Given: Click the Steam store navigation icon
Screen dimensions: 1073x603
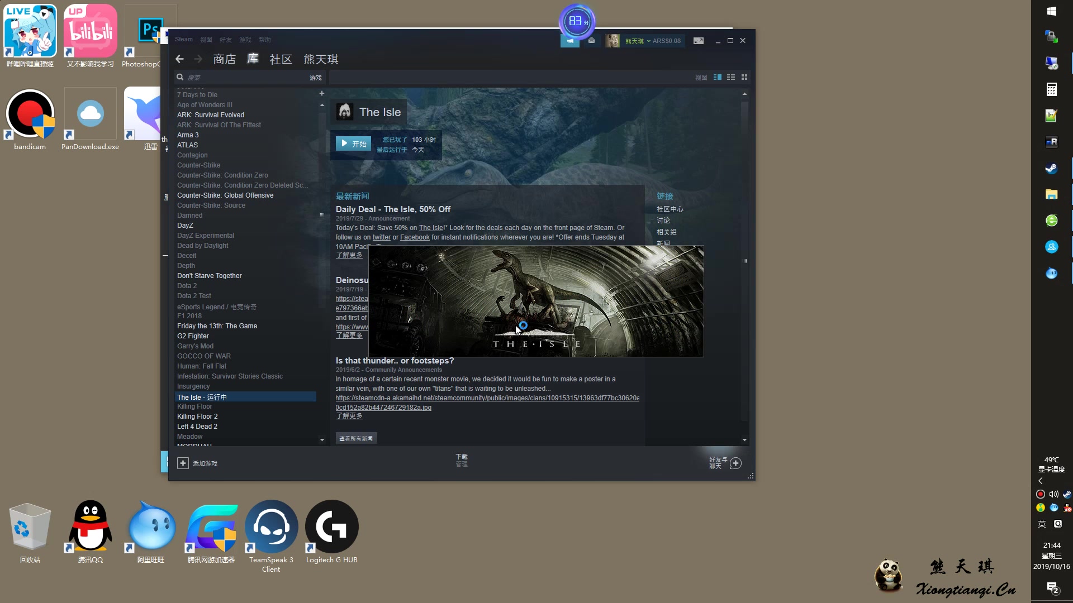Looking at the screenshot, I should pos(224,59).
